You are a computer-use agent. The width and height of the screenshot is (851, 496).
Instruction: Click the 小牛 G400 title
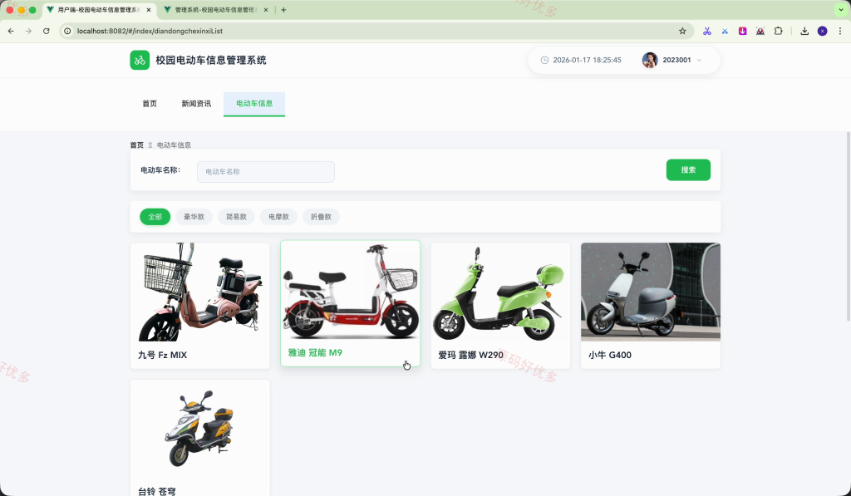(609, 355)
